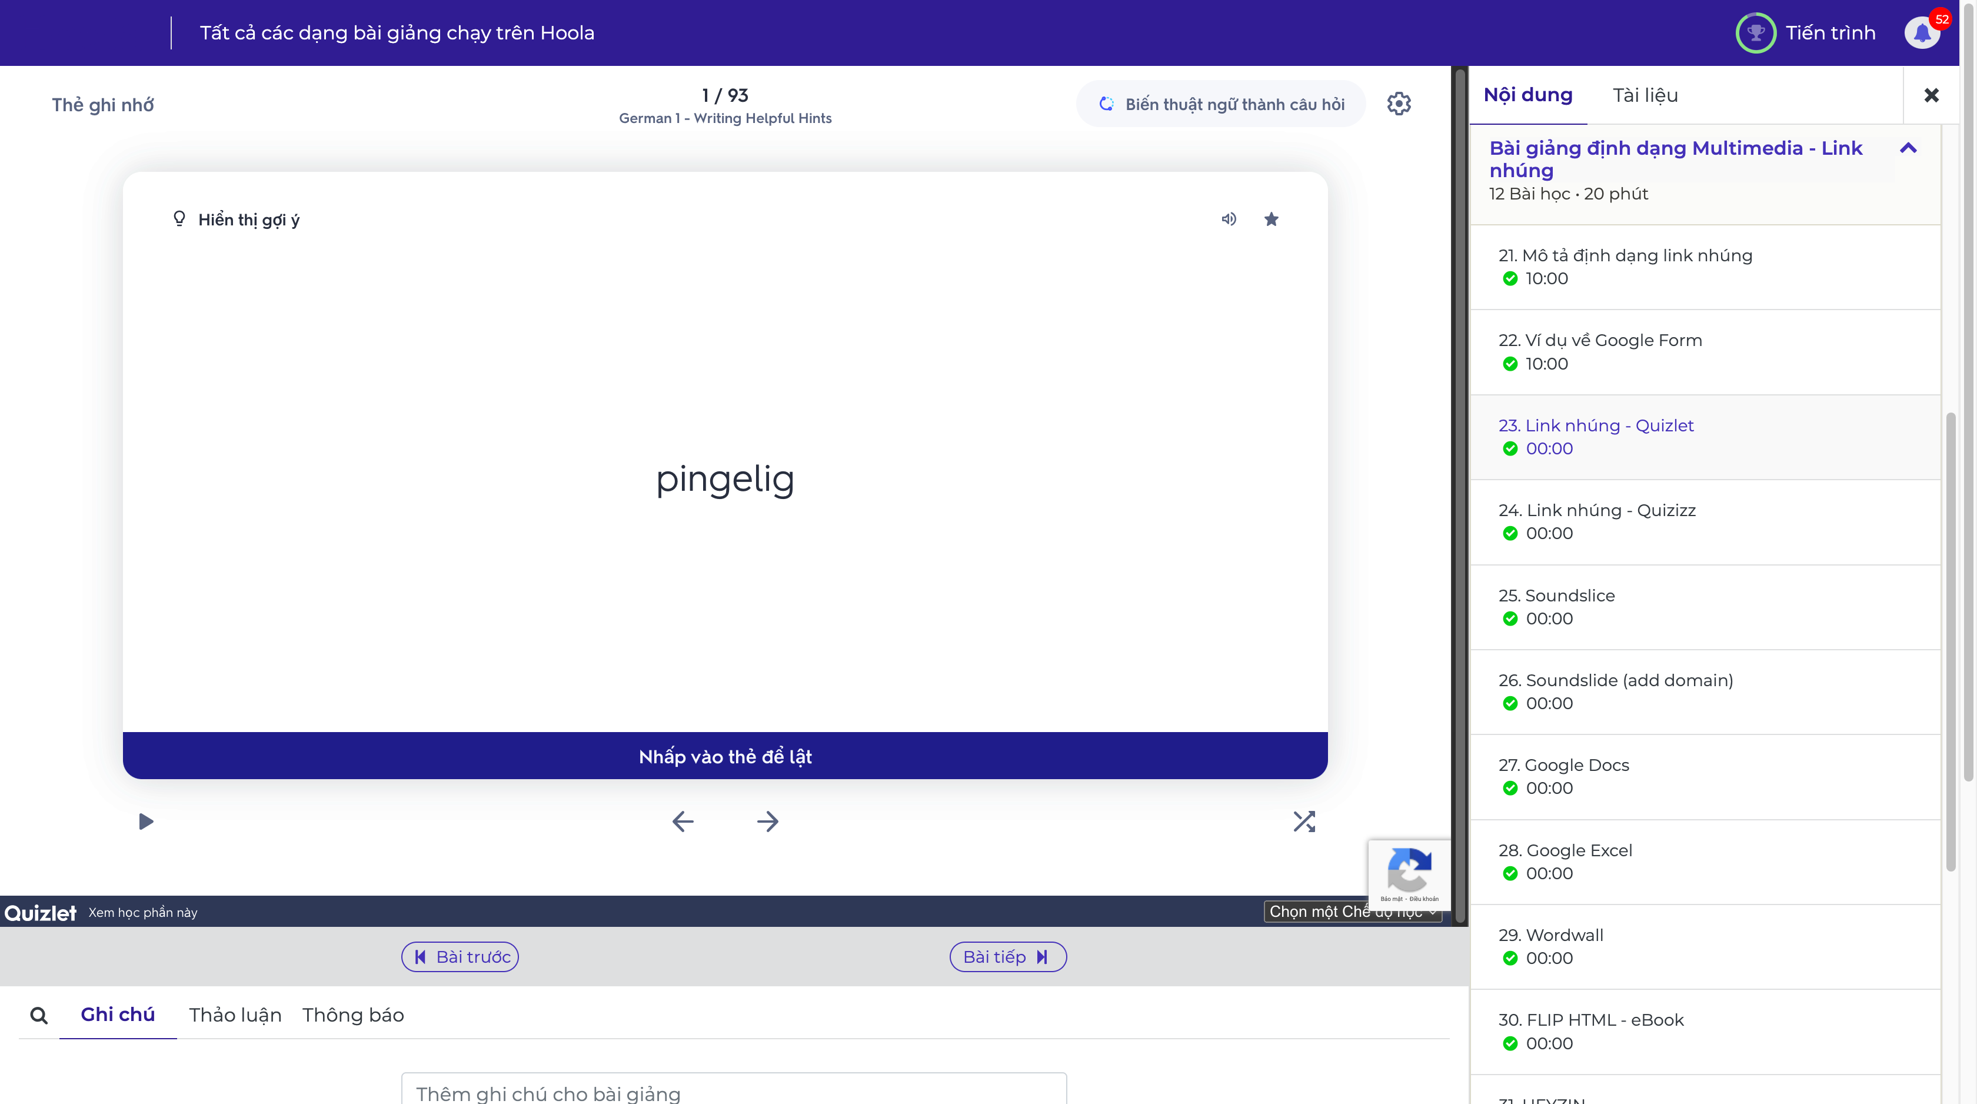The image size is (1977, 1104).
Task: Star the pingelig flashcard
Action: [1271, 219]
